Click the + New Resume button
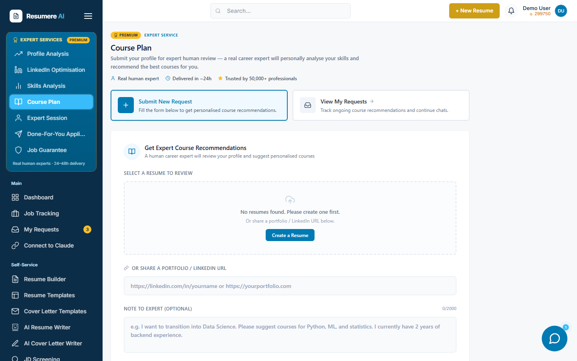The height and width of the screenshot is (361, 577). point(474,11)
